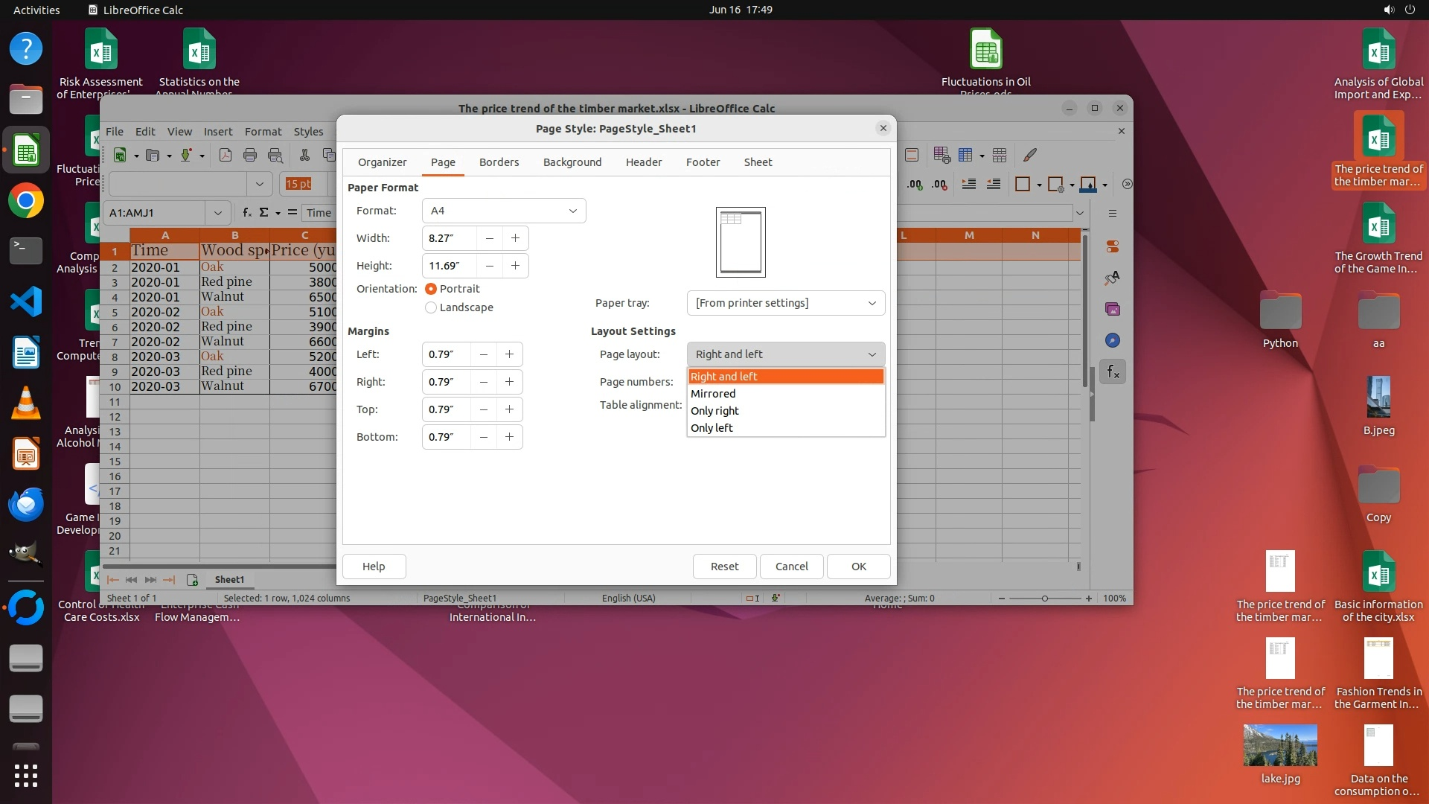Open the Paper tray dropdown
The image size is (1429, 804).
(x=785, y=303)
